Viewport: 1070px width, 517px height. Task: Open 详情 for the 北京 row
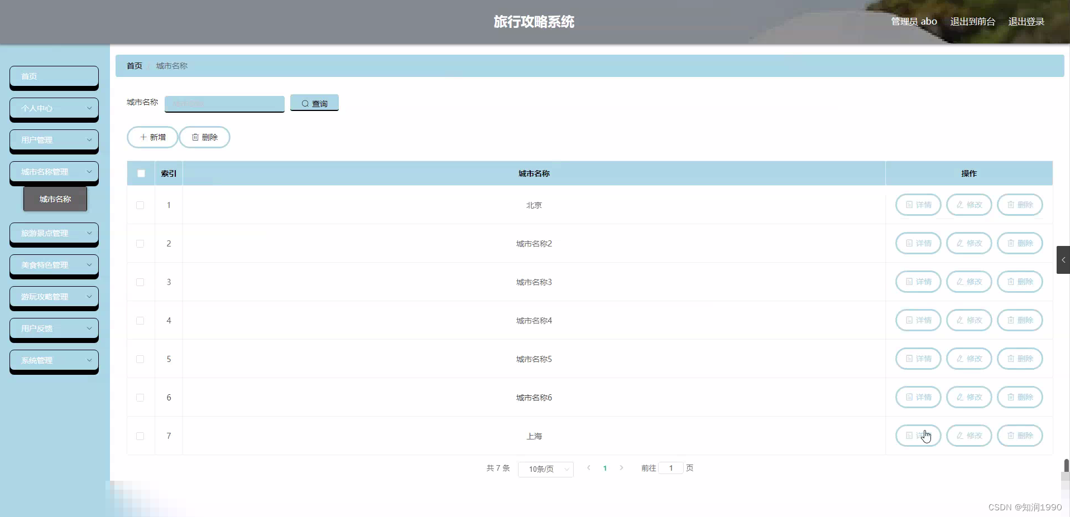[918, 205]
